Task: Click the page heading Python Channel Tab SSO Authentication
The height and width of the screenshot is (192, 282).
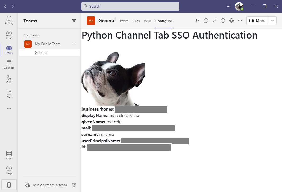Action: (169, 35)
